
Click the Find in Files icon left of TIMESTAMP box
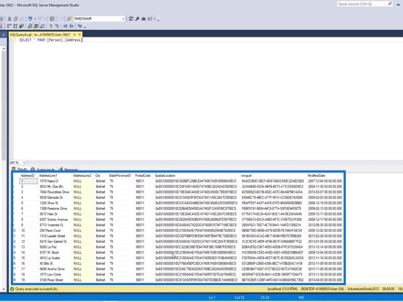pos(69,19)
